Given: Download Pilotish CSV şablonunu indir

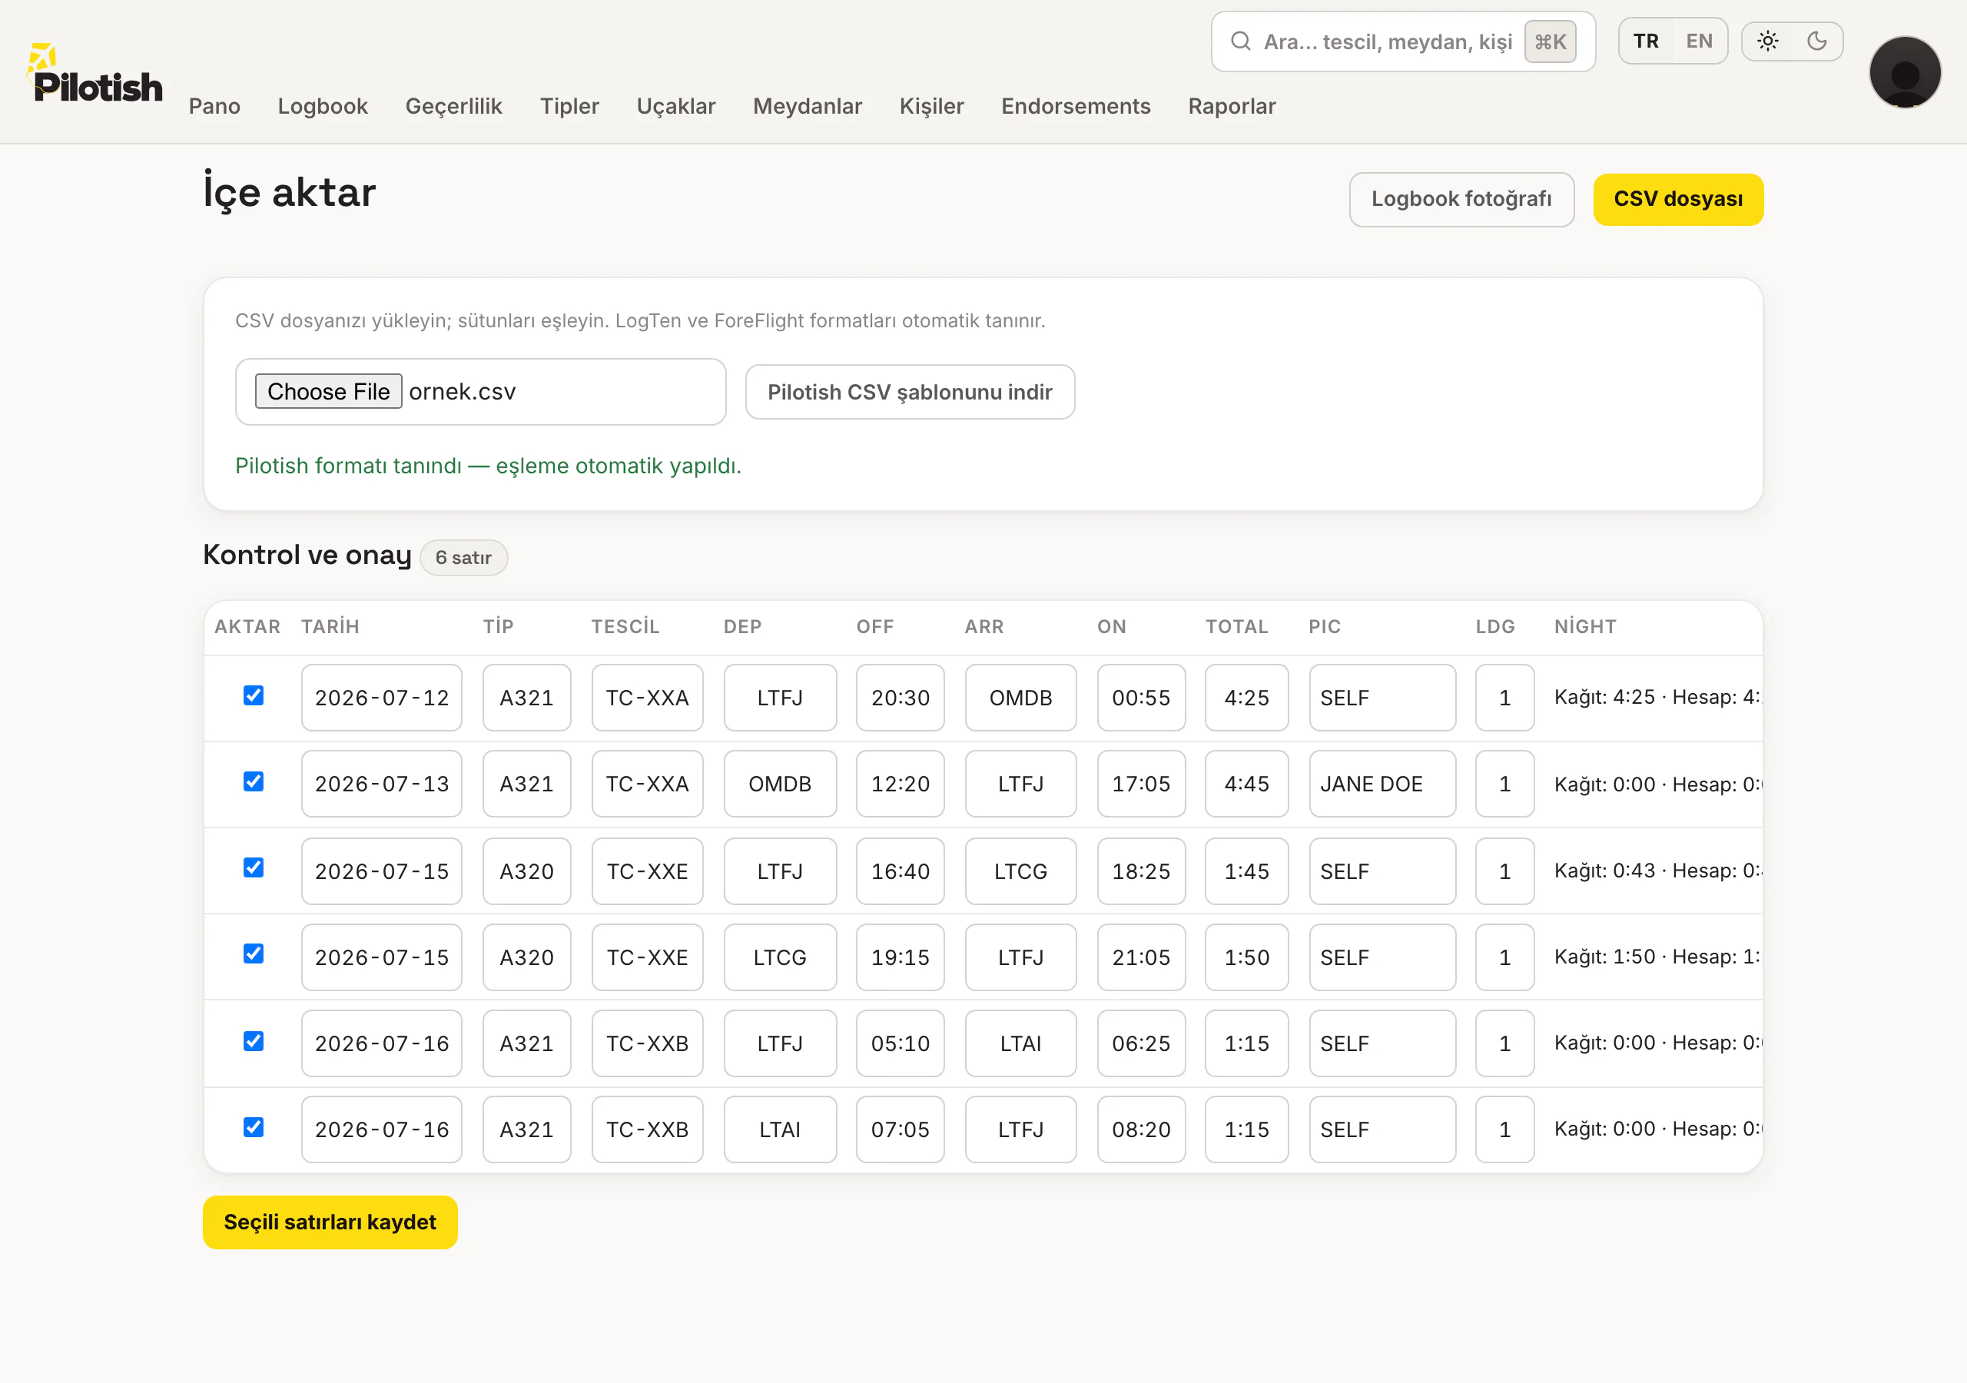Looking at the screenshot, I should 910,393.
